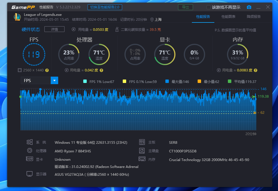The width and height of the screenshot is (278, 191).
Task: Click the AMD Ryzen 7 8845HS text
Action: tap(73, 151)
